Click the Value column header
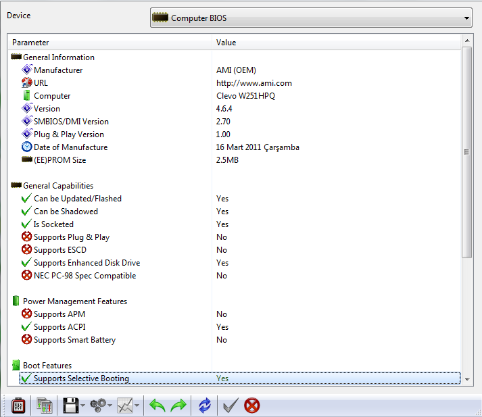This screenshot has height=417, width=482. (x=336, y=43)
